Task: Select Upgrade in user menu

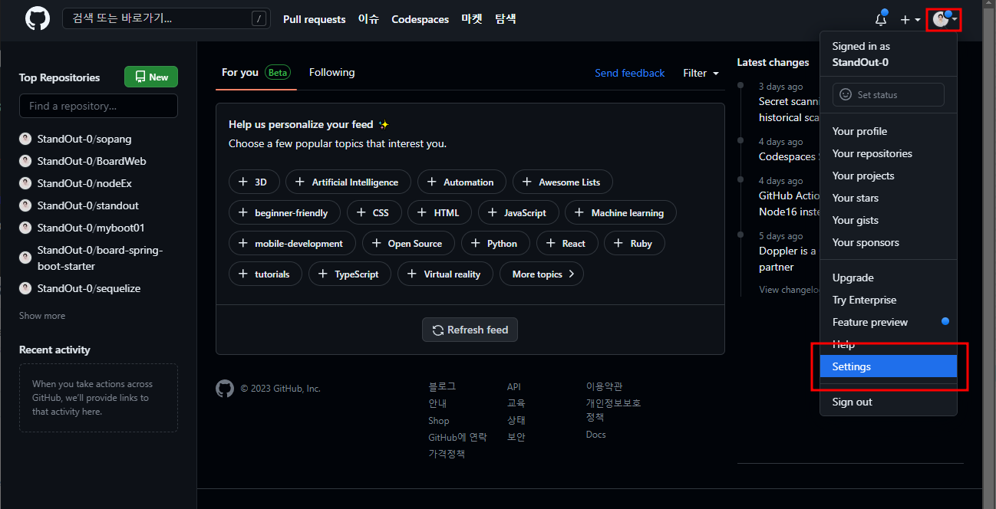Action: point(889,277)
